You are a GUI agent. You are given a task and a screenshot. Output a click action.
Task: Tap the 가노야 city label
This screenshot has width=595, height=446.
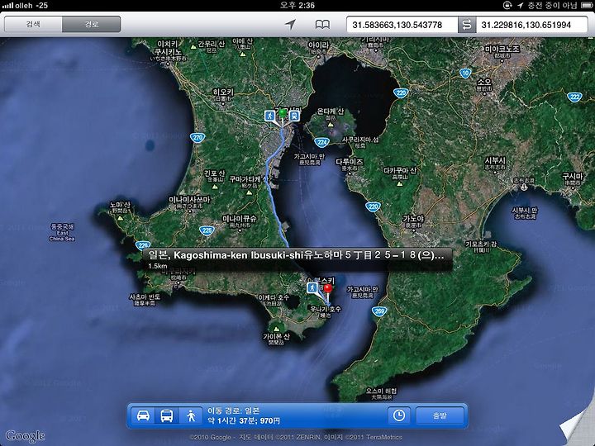tap(413, 221)
